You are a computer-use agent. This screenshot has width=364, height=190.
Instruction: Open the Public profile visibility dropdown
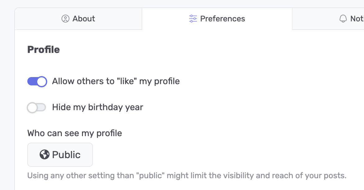(x=60, y=155)
